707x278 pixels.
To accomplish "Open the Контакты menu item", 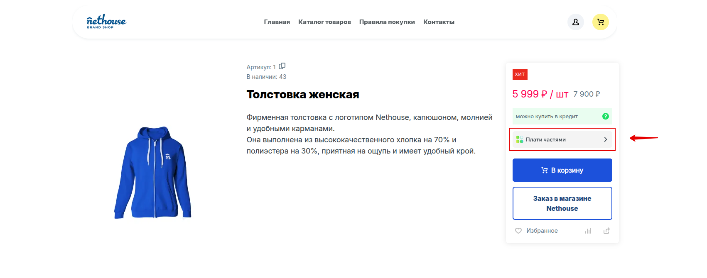I will click(439, 22).
